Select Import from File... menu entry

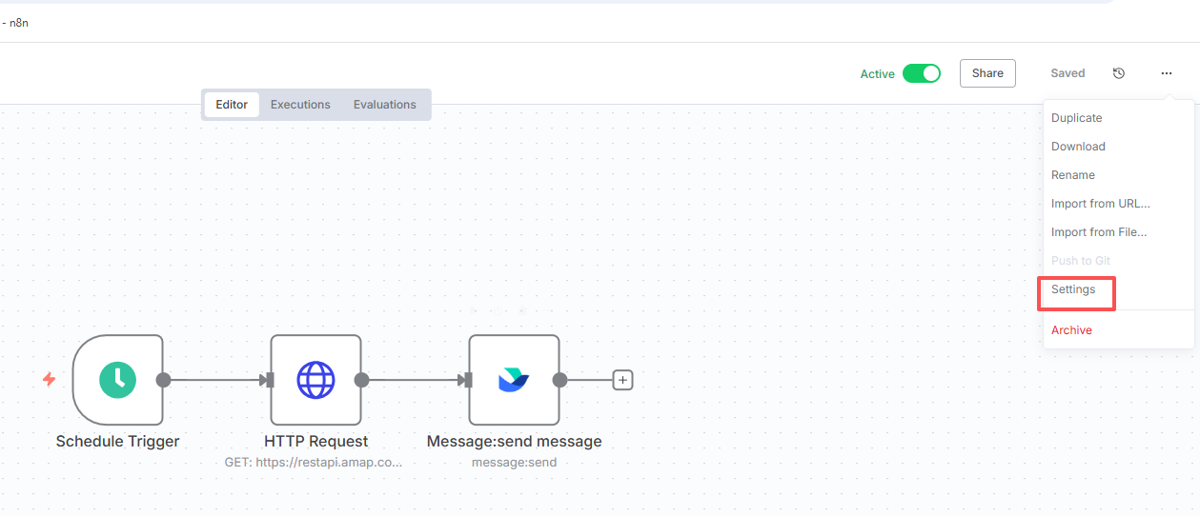coord(1099,232)
